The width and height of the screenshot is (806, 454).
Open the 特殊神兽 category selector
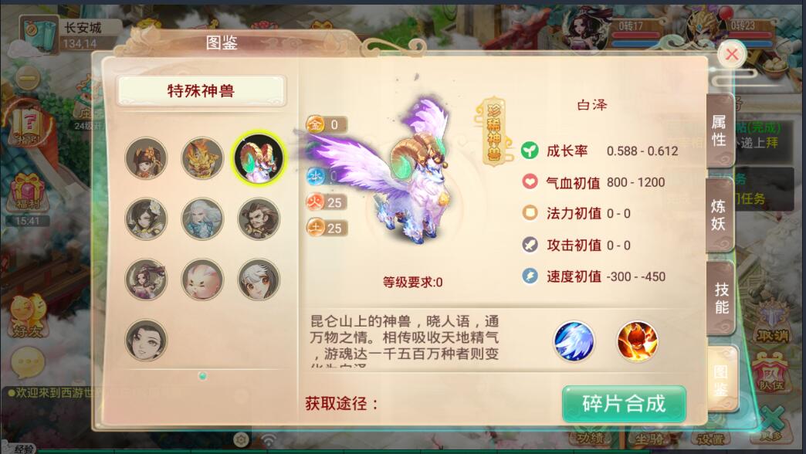[201, 91]
